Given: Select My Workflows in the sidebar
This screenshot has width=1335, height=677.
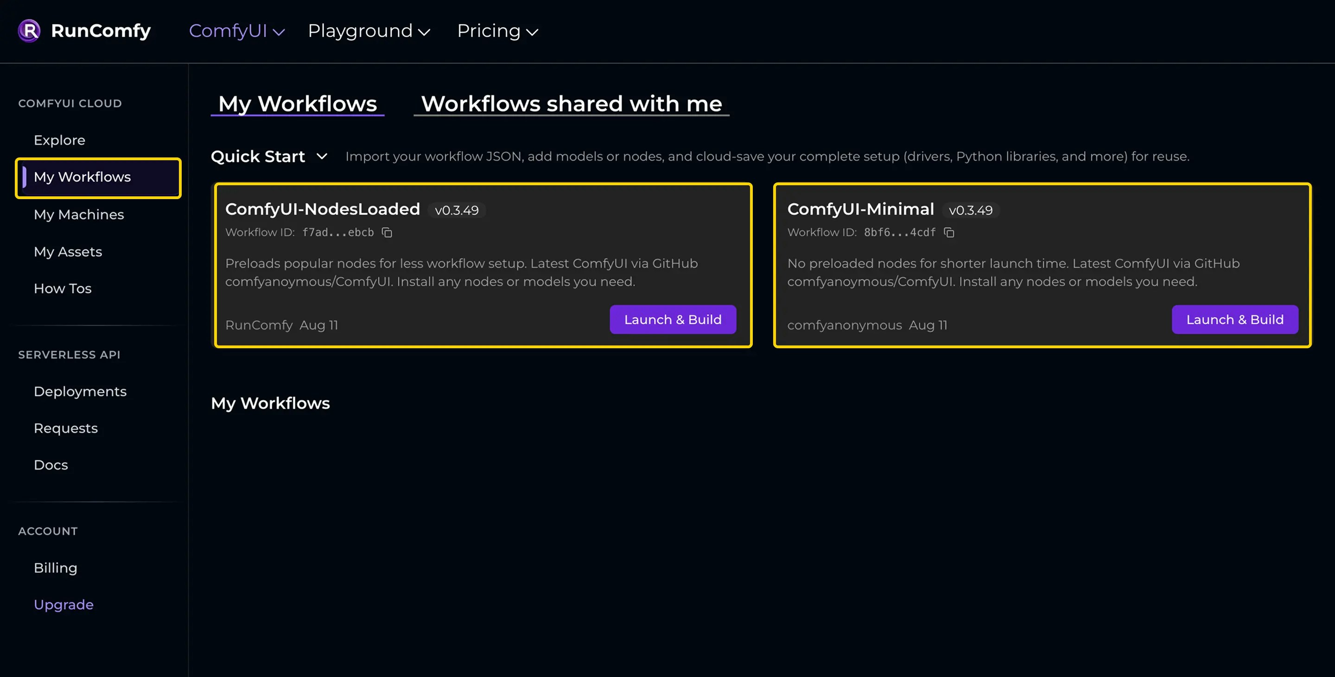Looking at the screenshot, I should pyautogui.click(x=98, y=177).
